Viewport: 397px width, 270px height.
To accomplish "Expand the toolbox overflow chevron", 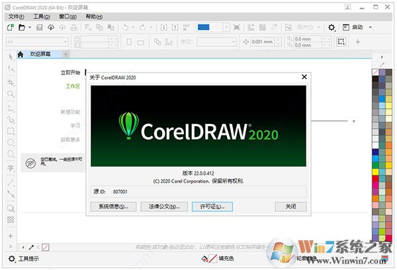I will [x=11, y=246].
